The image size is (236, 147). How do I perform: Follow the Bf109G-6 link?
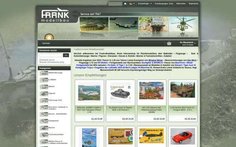(159, 63)
